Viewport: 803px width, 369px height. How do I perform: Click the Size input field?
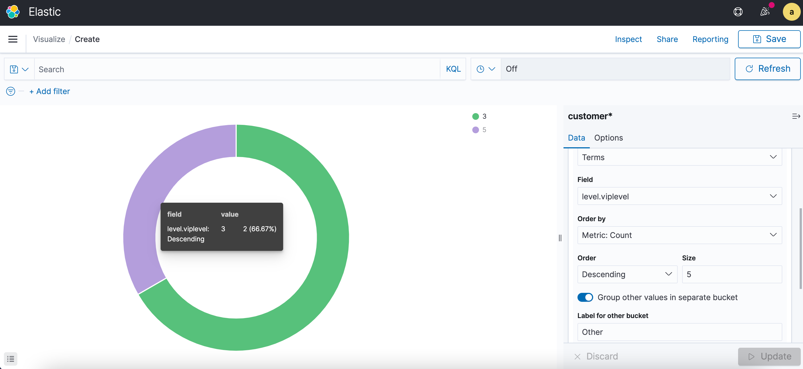point(732,274)
